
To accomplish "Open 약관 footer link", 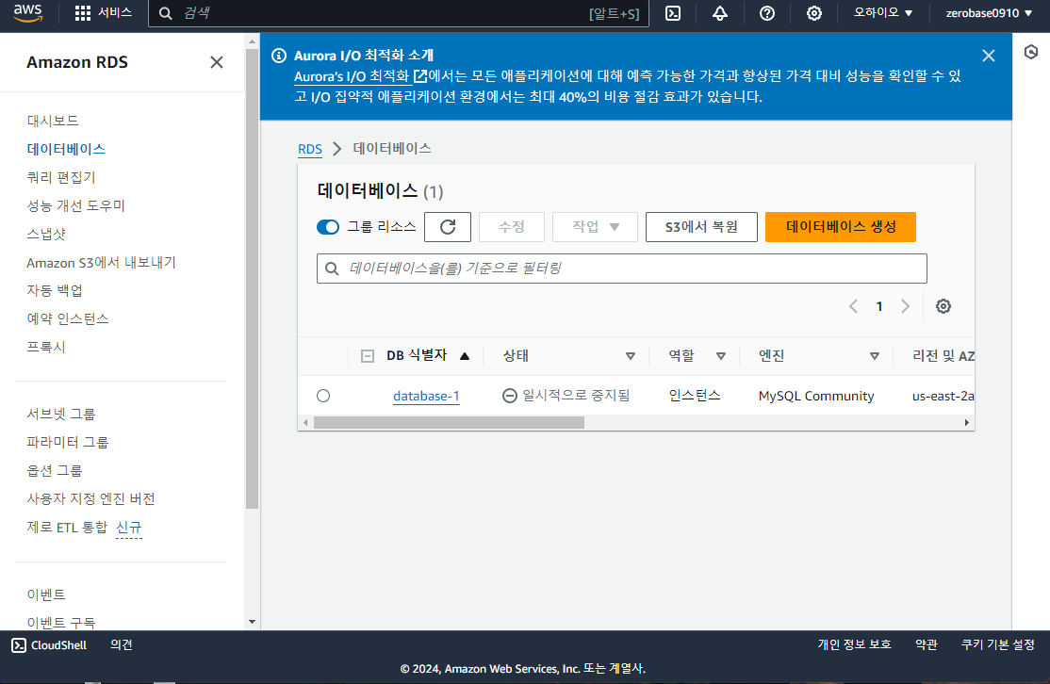I will tap(927, 644).
